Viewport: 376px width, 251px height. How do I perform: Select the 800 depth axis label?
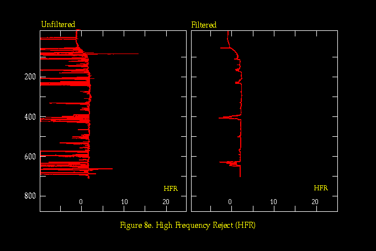(x=30, y=196)
